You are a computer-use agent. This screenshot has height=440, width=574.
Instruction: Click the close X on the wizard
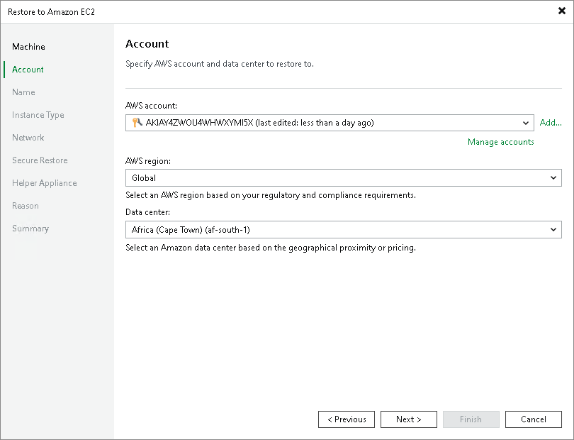pyautogui.click(x=562, y=11)
